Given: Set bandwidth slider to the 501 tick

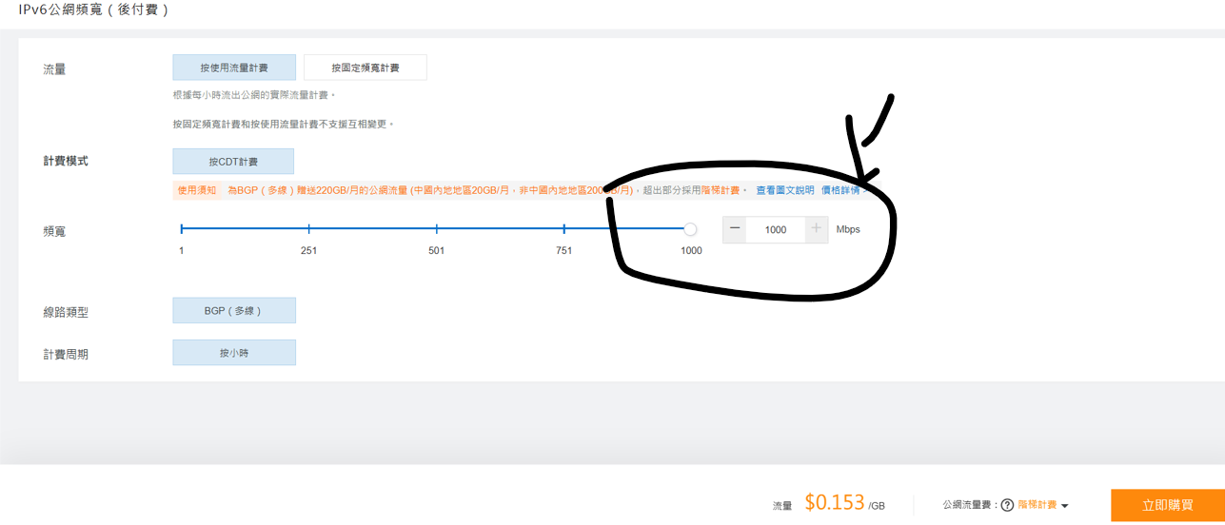Looking at the screenshot, I should pos(436,229).
